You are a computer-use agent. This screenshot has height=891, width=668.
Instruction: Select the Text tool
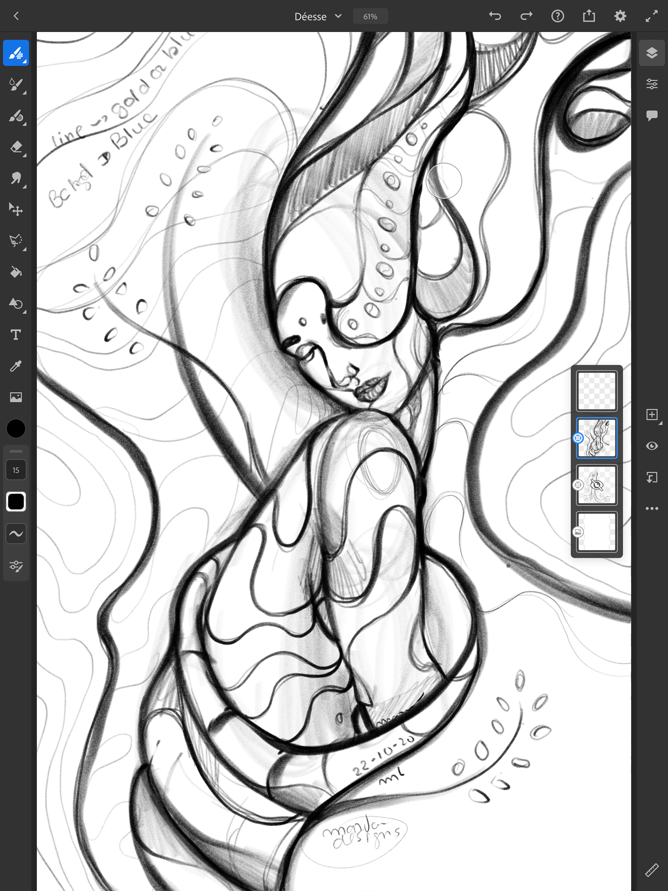tap(16, 335)
